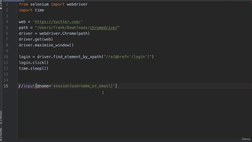Click the 'web' variable on line 4
The image size is (252, 142).
[x=22, y=22]
